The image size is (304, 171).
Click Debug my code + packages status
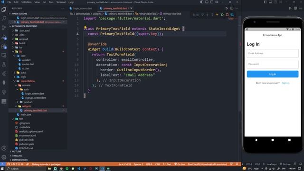(x=46, y=164)
